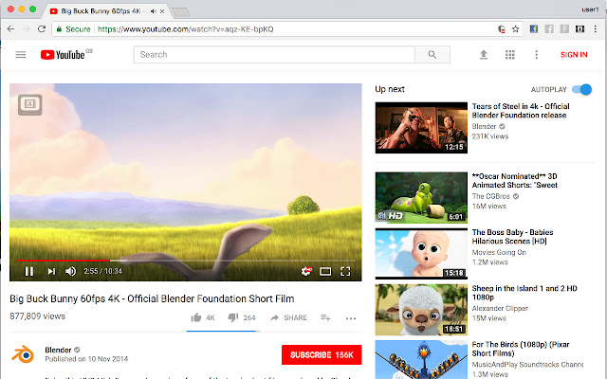Screen dimensions: 607x379
Task: Pause the video playback
Action: click(x=29, y=272)
